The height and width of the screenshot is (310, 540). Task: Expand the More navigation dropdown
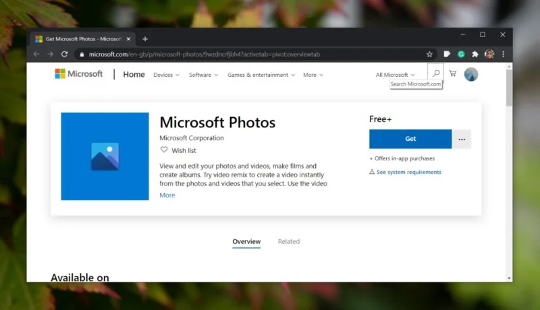(313, 75)
